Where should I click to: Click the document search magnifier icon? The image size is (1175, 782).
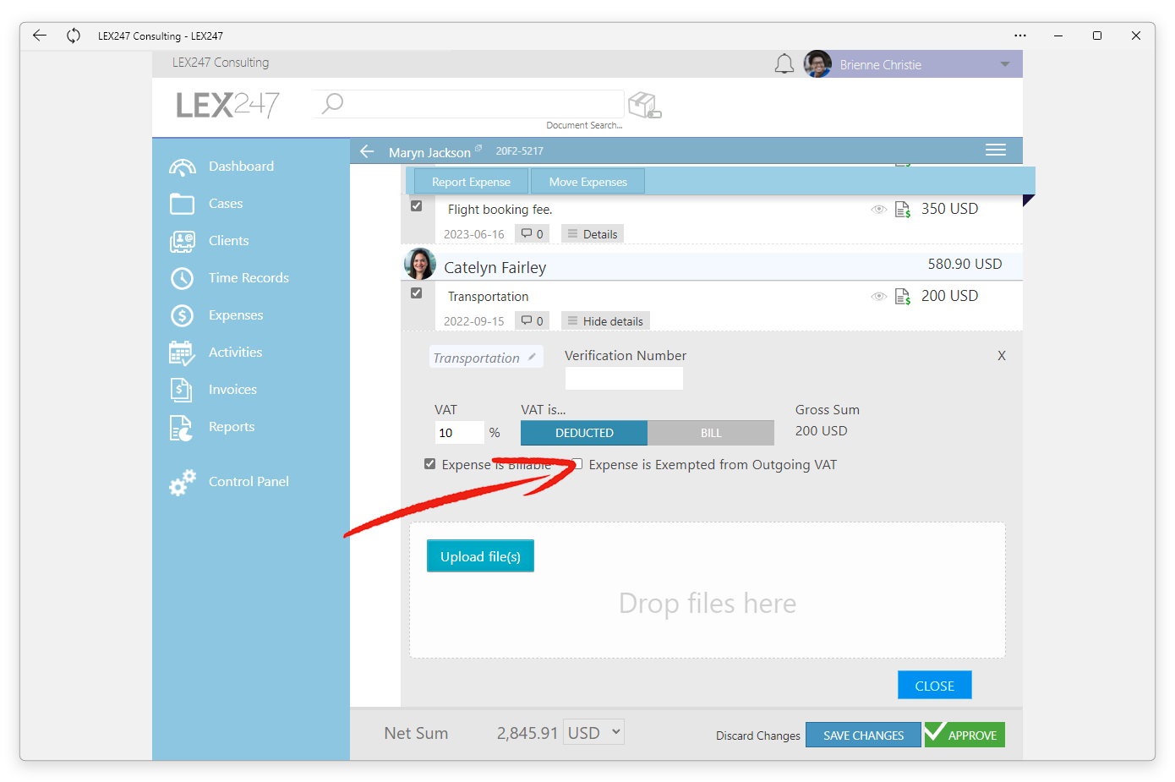(x=333, y=103)
